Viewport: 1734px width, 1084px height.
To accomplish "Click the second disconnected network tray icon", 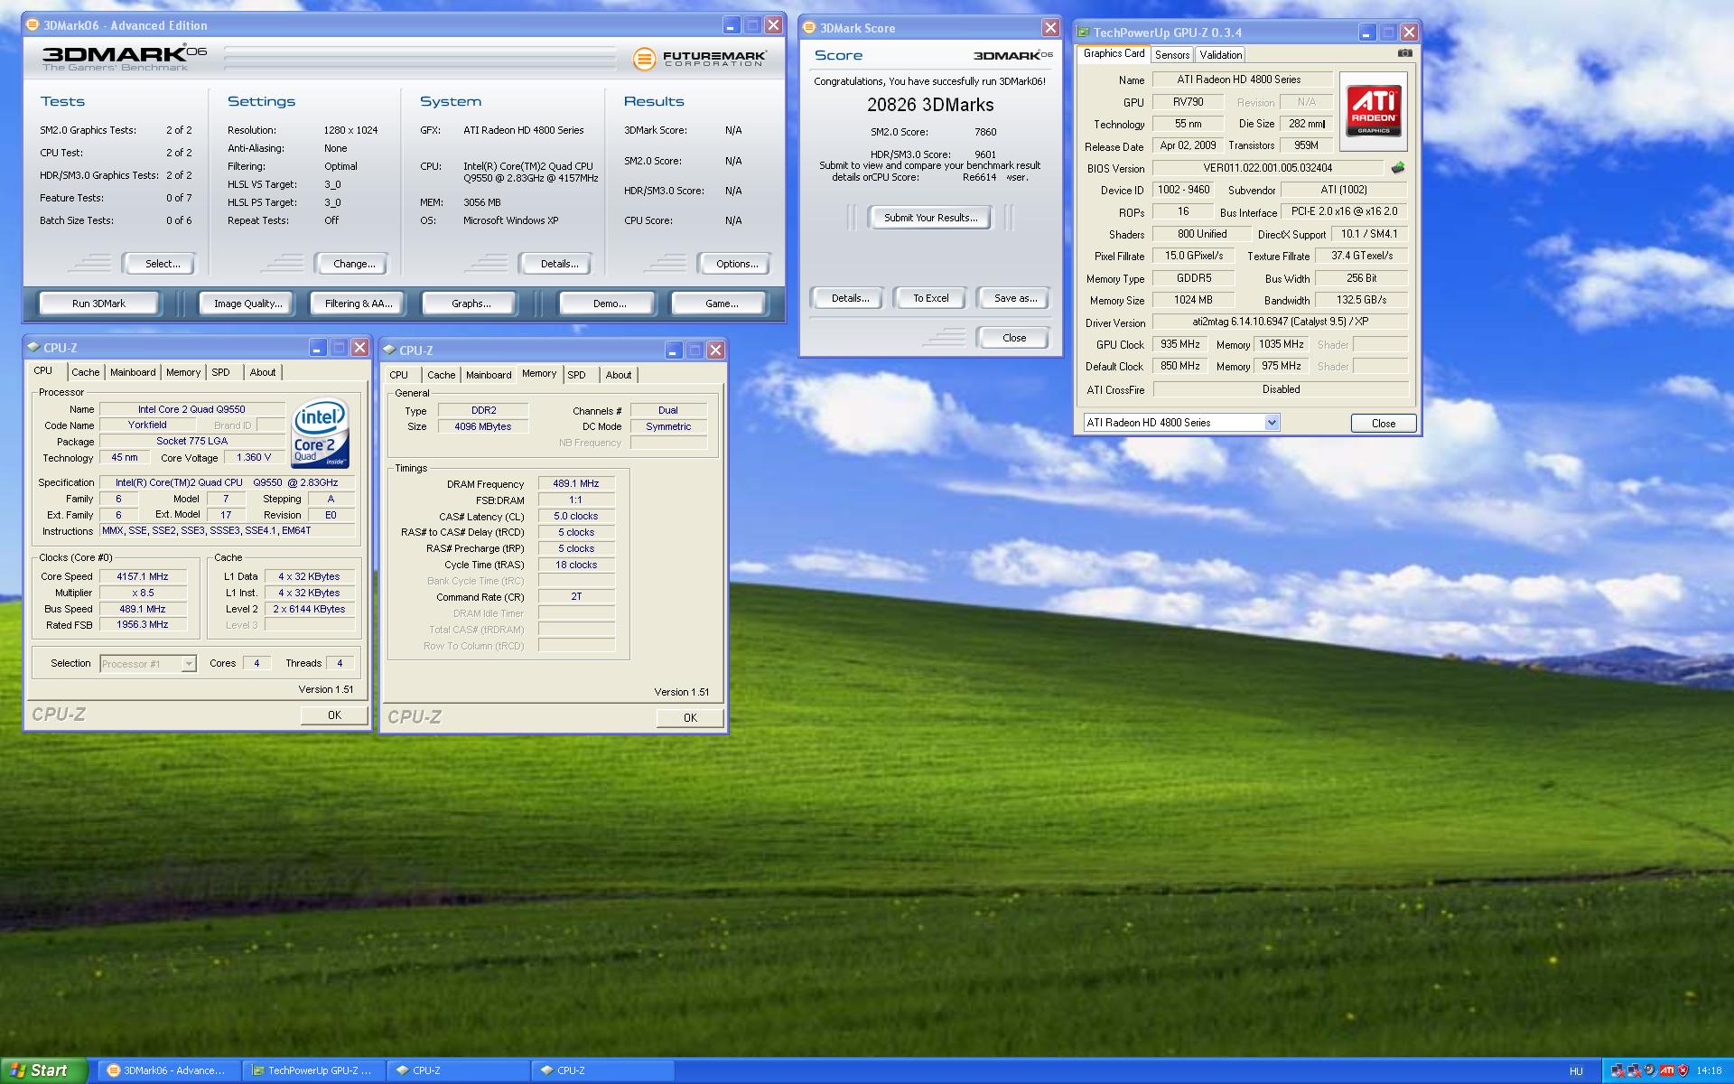I will click(x=1634, y=1070).
